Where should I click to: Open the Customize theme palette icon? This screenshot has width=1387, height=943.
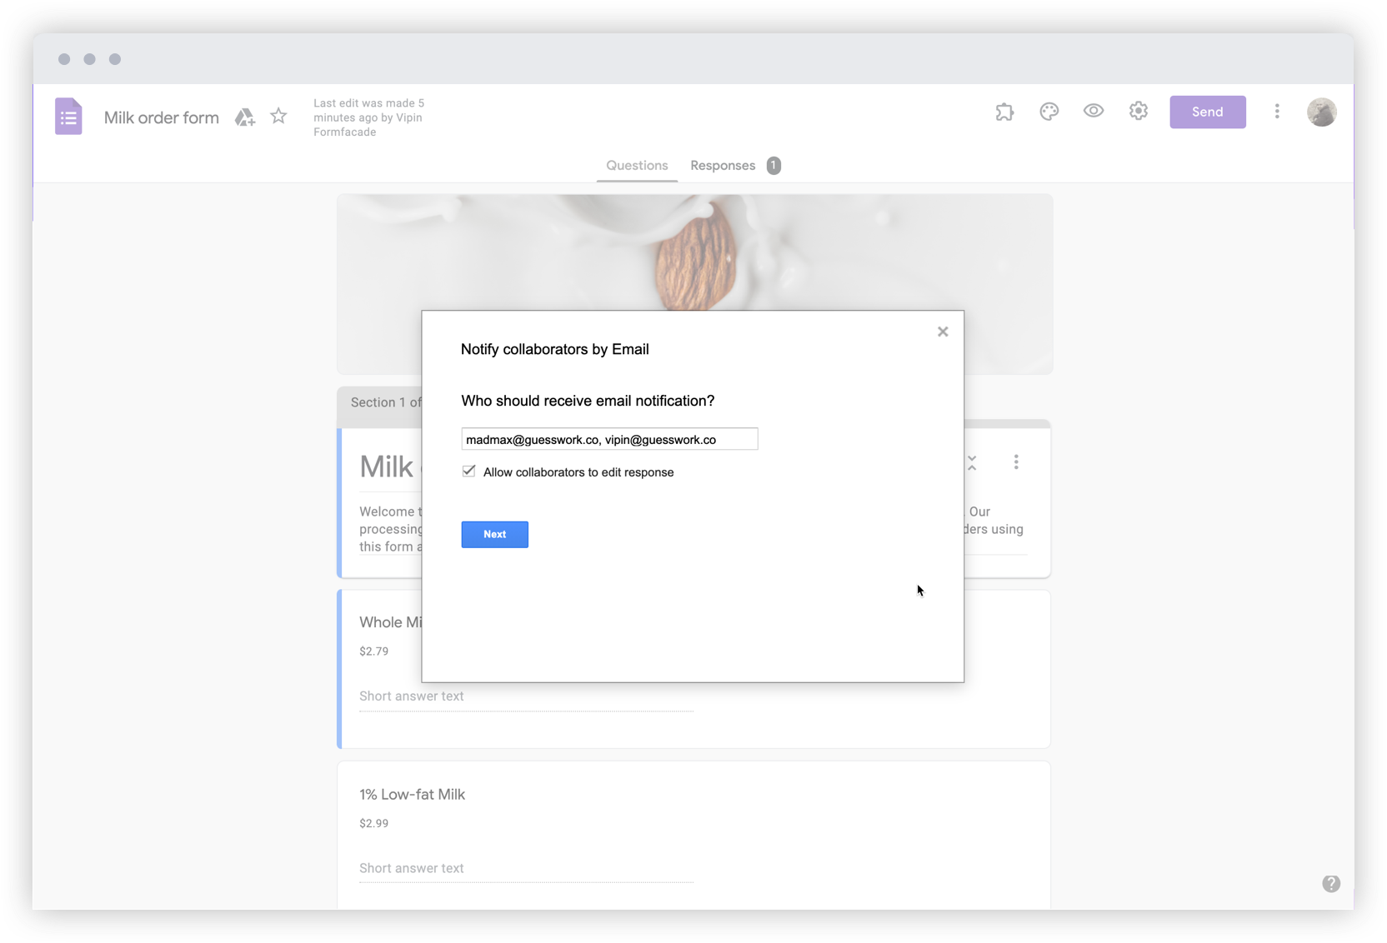pos(1049,111)
